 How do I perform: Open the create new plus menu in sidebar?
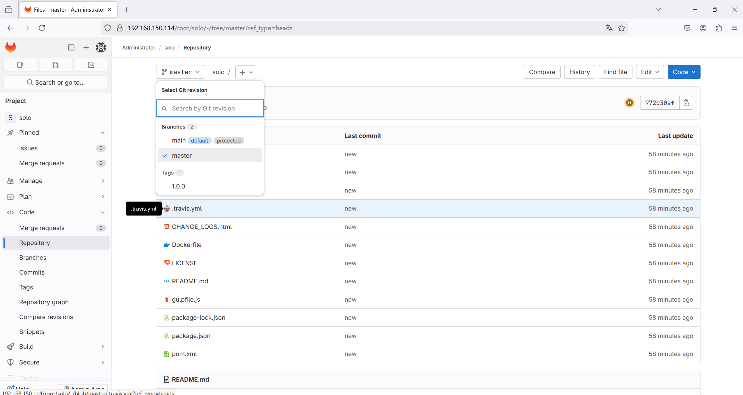86,47
